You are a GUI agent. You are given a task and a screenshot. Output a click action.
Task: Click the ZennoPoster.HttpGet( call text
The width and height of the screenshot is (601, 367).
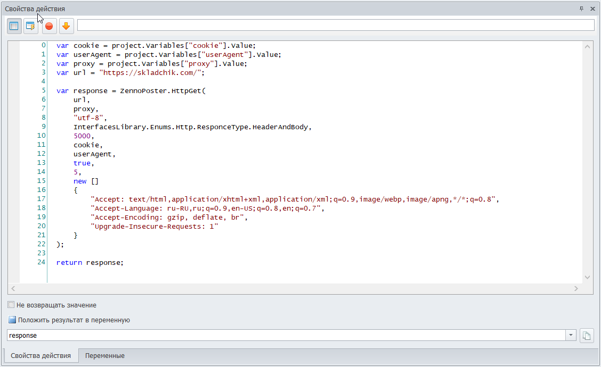point(163,91)
